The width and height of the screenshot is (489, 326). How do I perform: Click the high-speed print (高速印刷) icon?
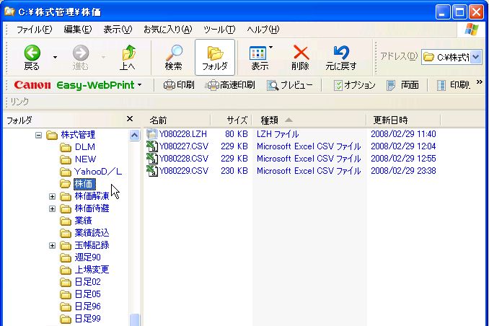213,85
